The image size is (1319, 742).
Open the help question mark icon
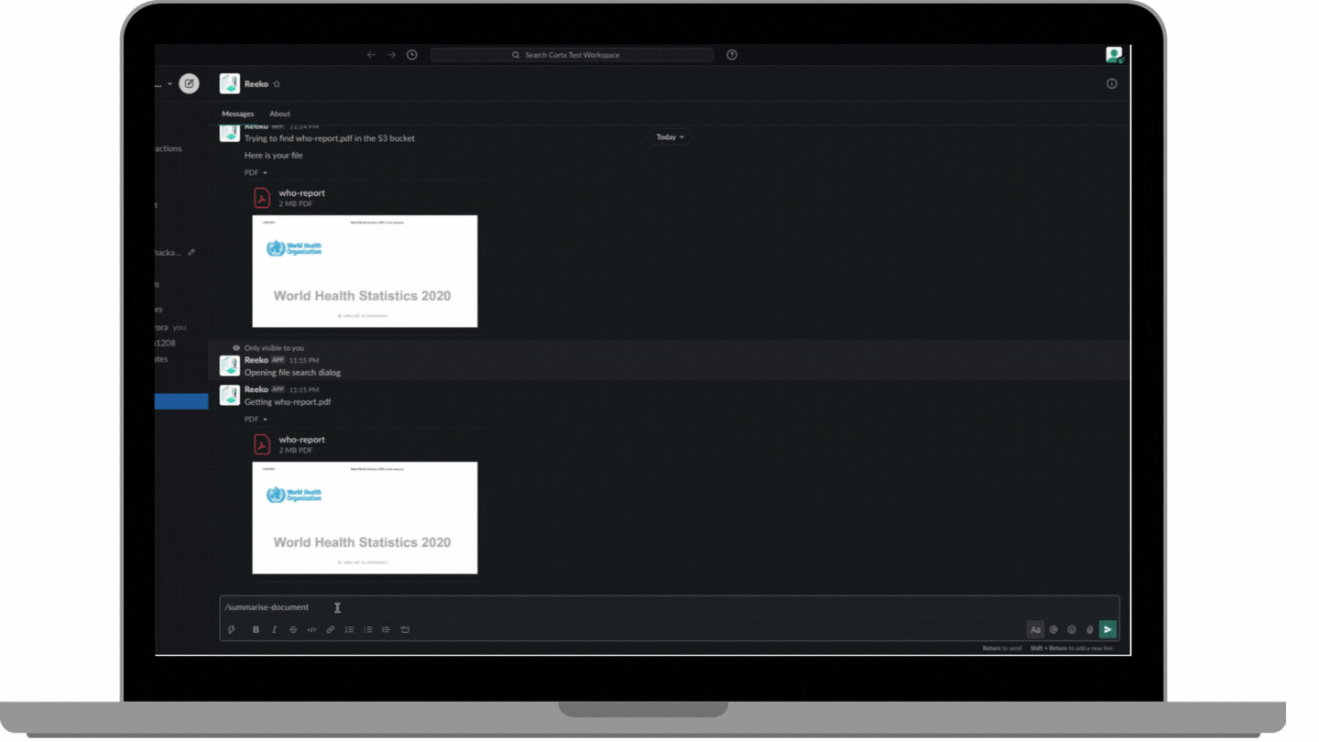point(732,55)
